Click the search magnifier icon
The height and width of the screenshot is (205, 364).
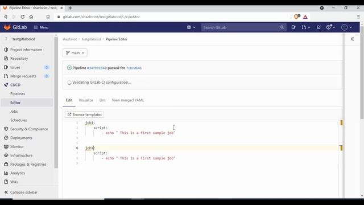click(x=282, y=27)
